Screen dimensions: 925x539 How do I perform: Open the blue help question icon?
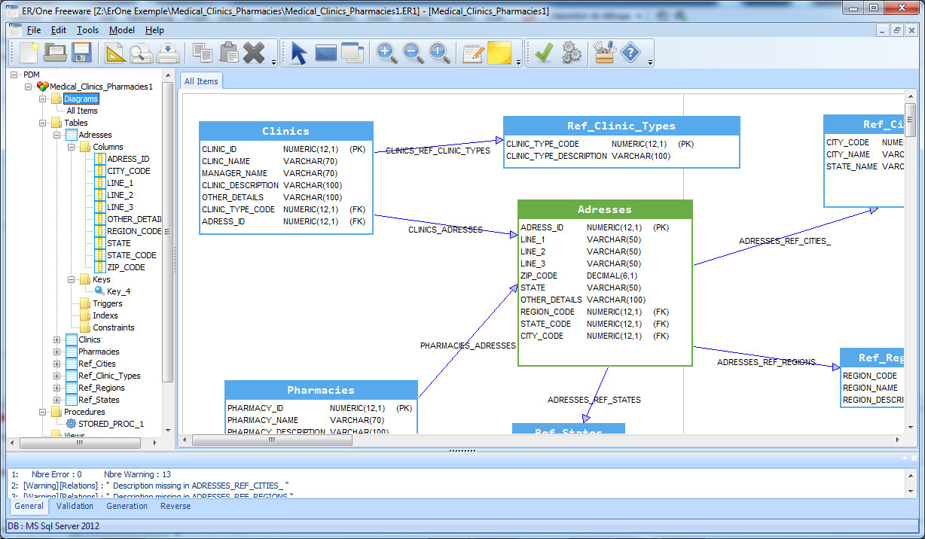pyautogui.click(x=630, y=53)
